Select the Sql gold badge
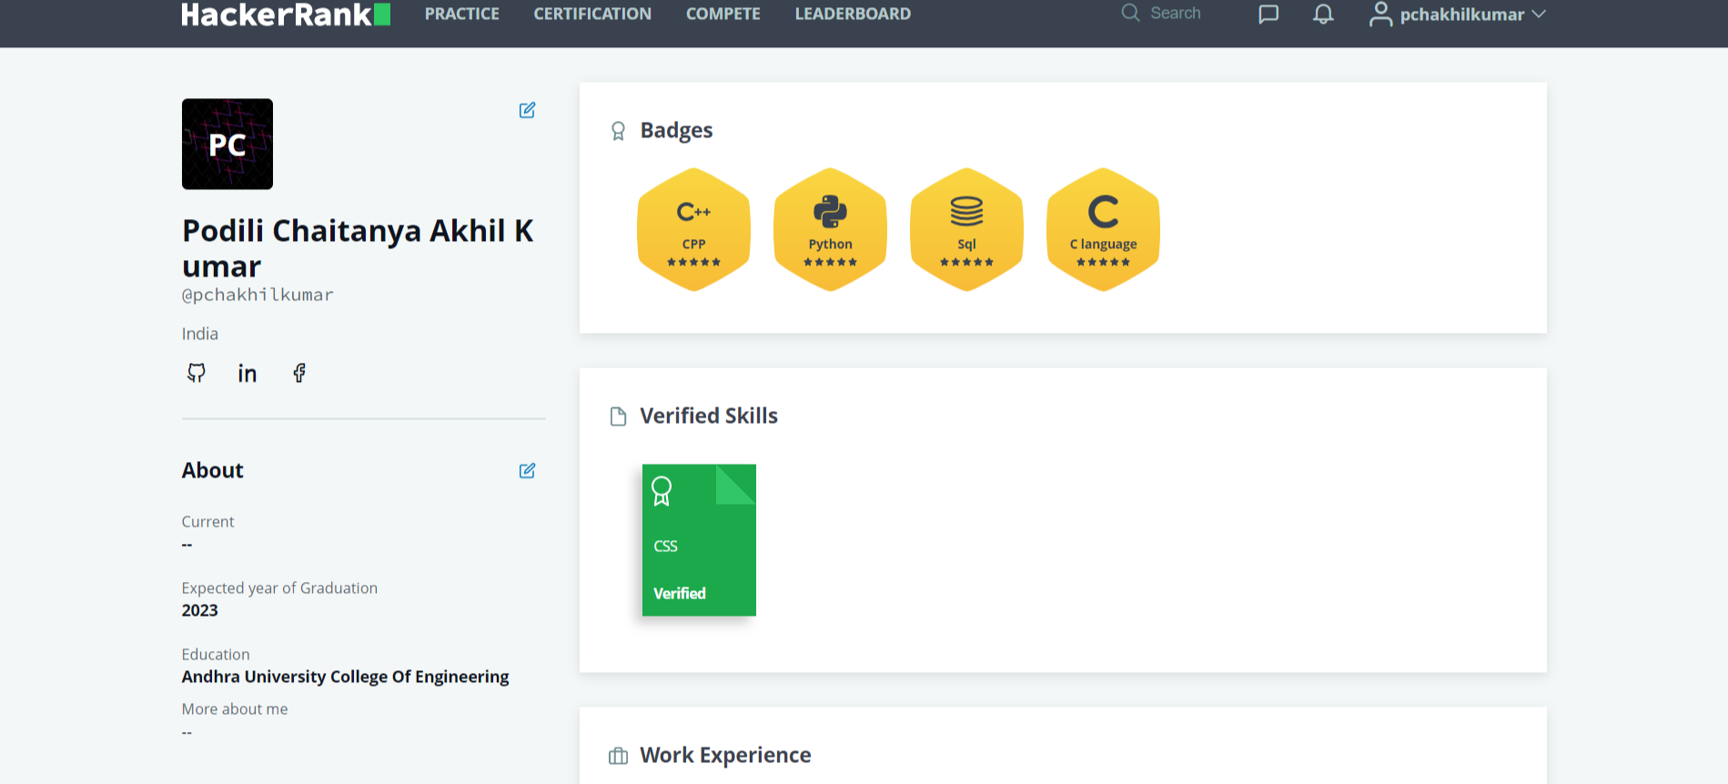This screenshot has height=784, width=1728. (x=966, y=229)
